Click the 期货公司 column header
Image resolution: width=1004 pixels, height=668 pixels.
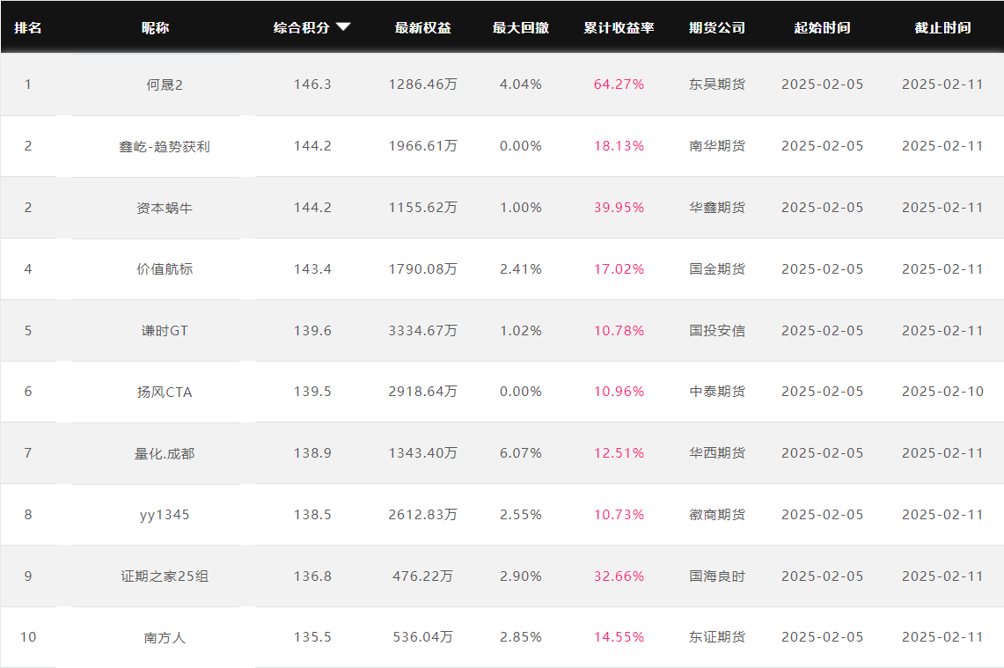pos(717,27)
